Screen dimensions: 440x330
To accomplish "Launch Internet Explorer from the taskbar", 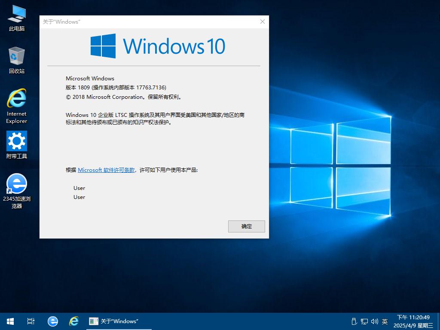I will (74, 321).
